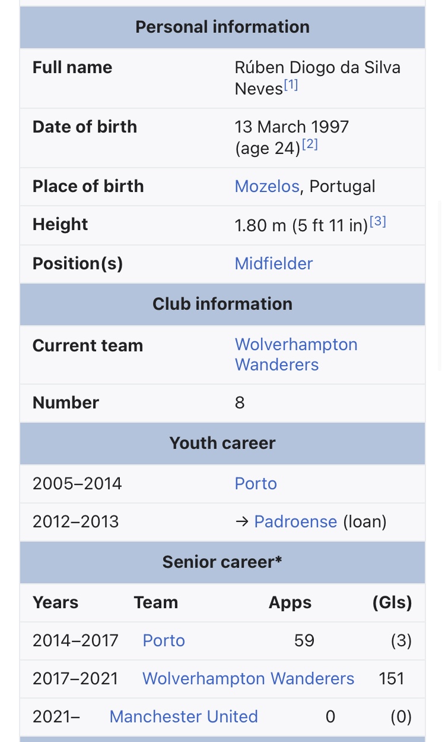Open Wolverhampton Wanderers in the 2017–2021 row
The width and height of the screenshot is (445, 742).
(248, 678)
